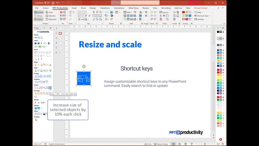Open the Layout dropdown in Slides group
The width and height of the screenshot is (259, 146).
(x=164, y=12)
